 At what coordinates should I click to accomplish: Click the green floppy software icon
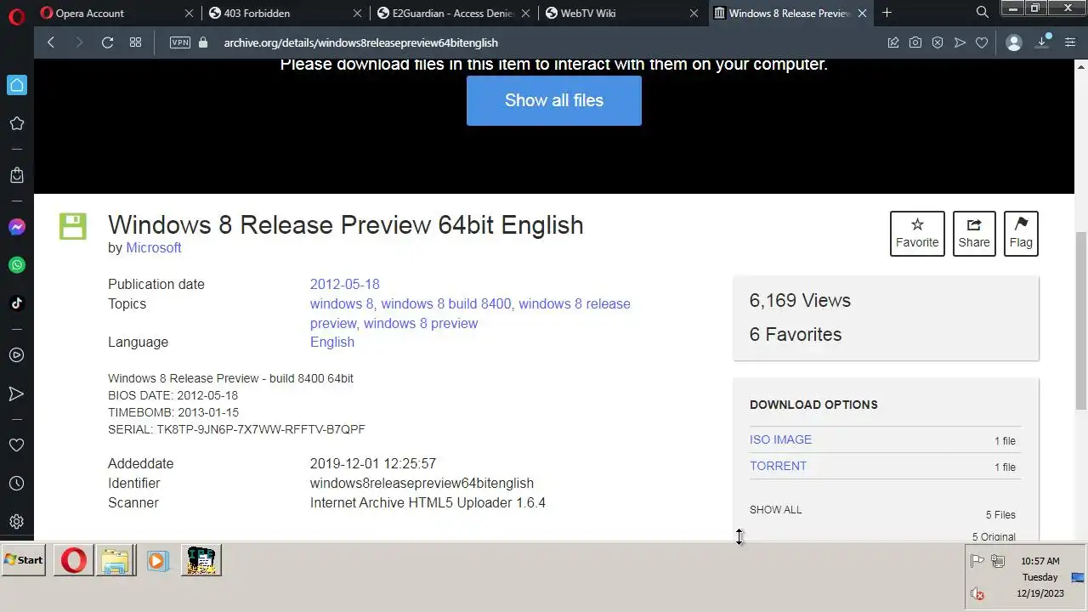pyautogui.click(x=72, y=226)
